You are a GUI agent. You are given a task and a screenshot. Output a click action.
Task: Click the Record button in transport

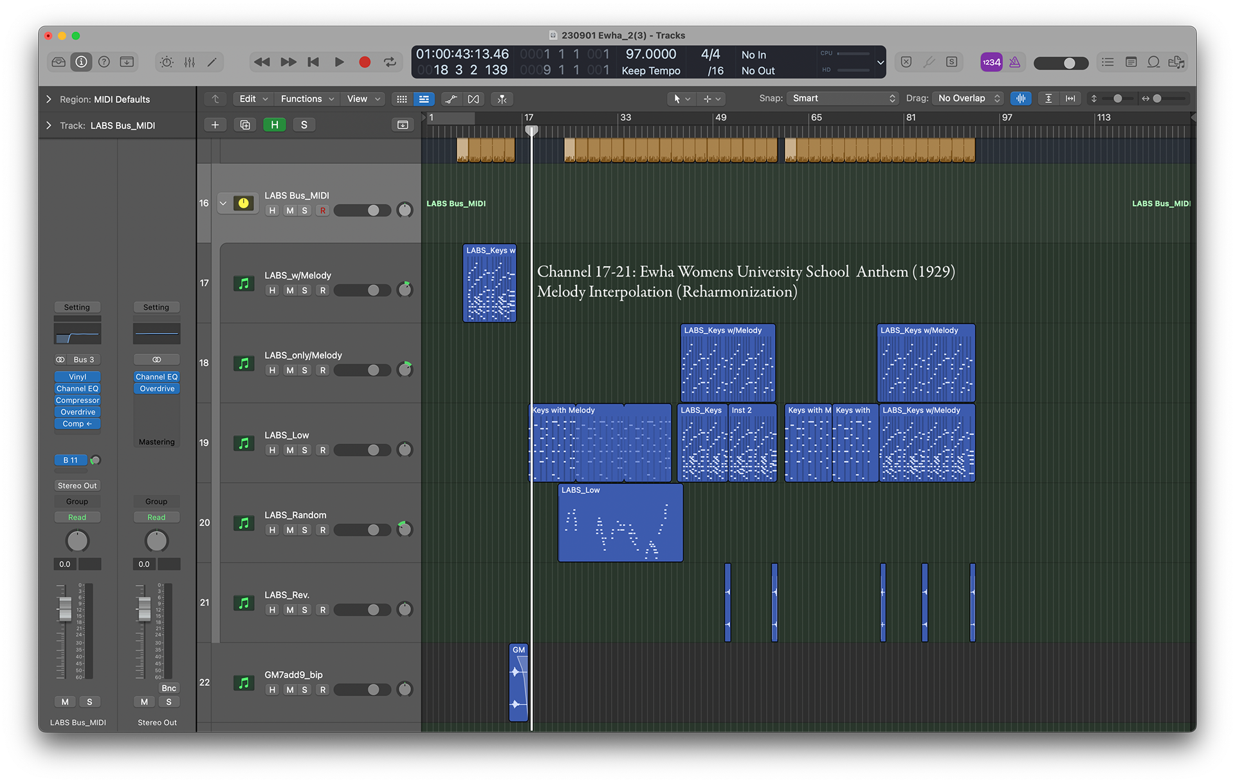pyautogui.click(x=365, y=62)
